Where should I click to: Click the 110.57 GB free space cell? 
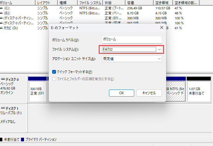pos(163,8)
